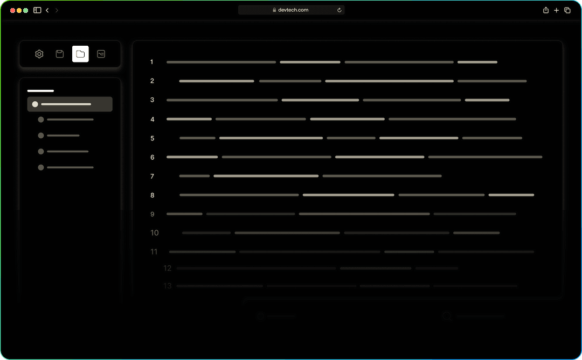Reload the page via the refresh icon
This screenshot has height=360, width=582.
tap(339, 10)
